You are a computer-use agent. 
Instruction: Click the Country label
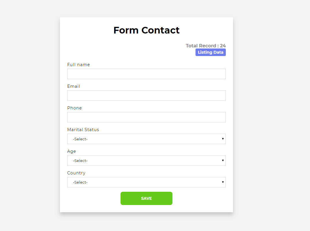(x=76, y=173)
